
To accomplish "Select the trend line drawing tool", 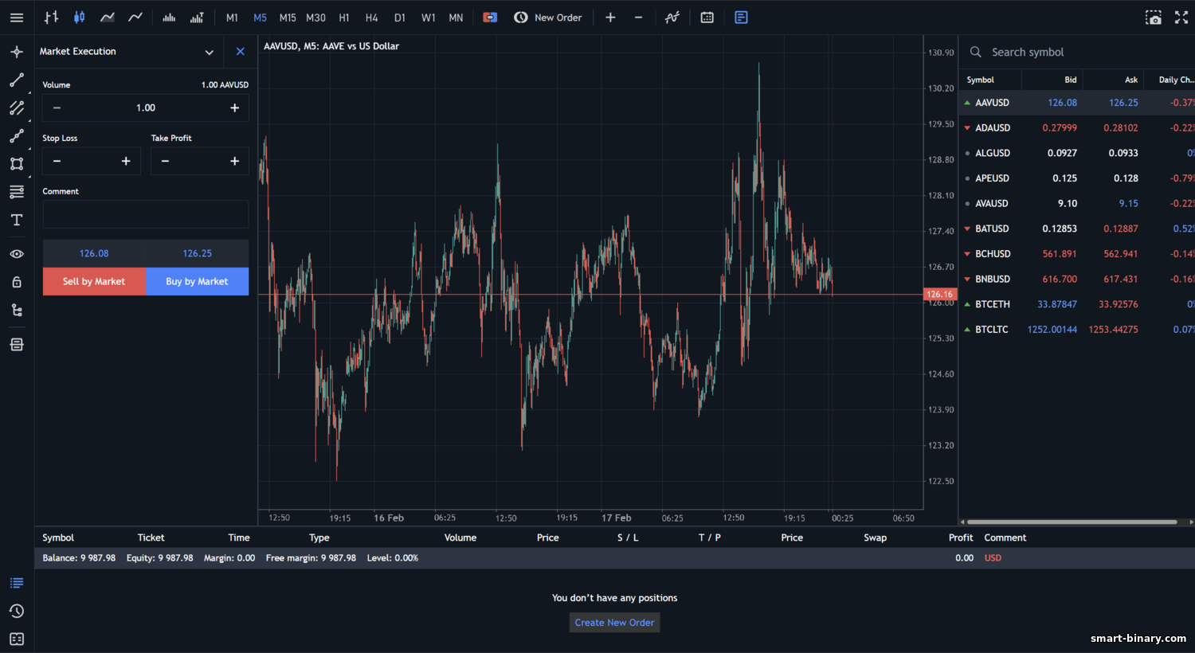I will (17, 80).
